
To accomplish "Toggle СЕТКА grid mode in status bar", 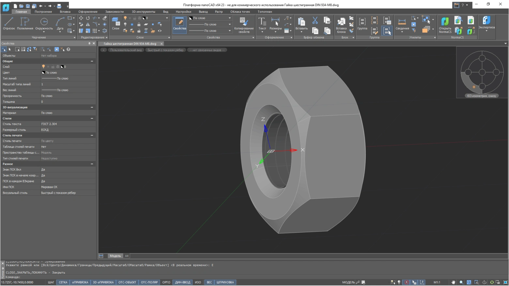I will coord(63,282).
